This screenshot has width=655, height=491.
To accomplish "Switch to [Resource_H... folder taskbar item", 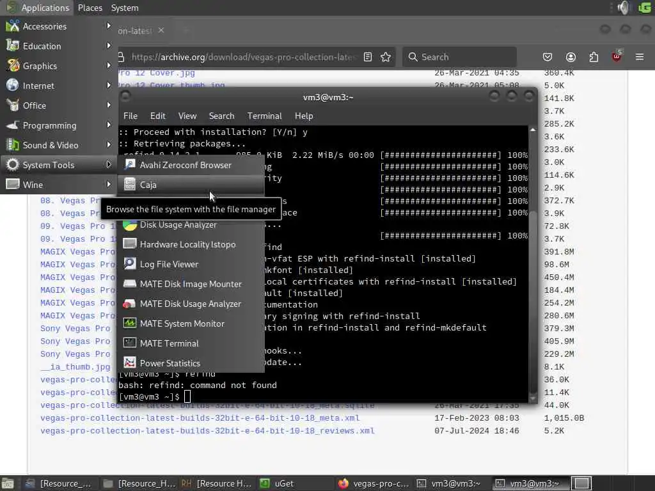I will click(x=139, y=483).
